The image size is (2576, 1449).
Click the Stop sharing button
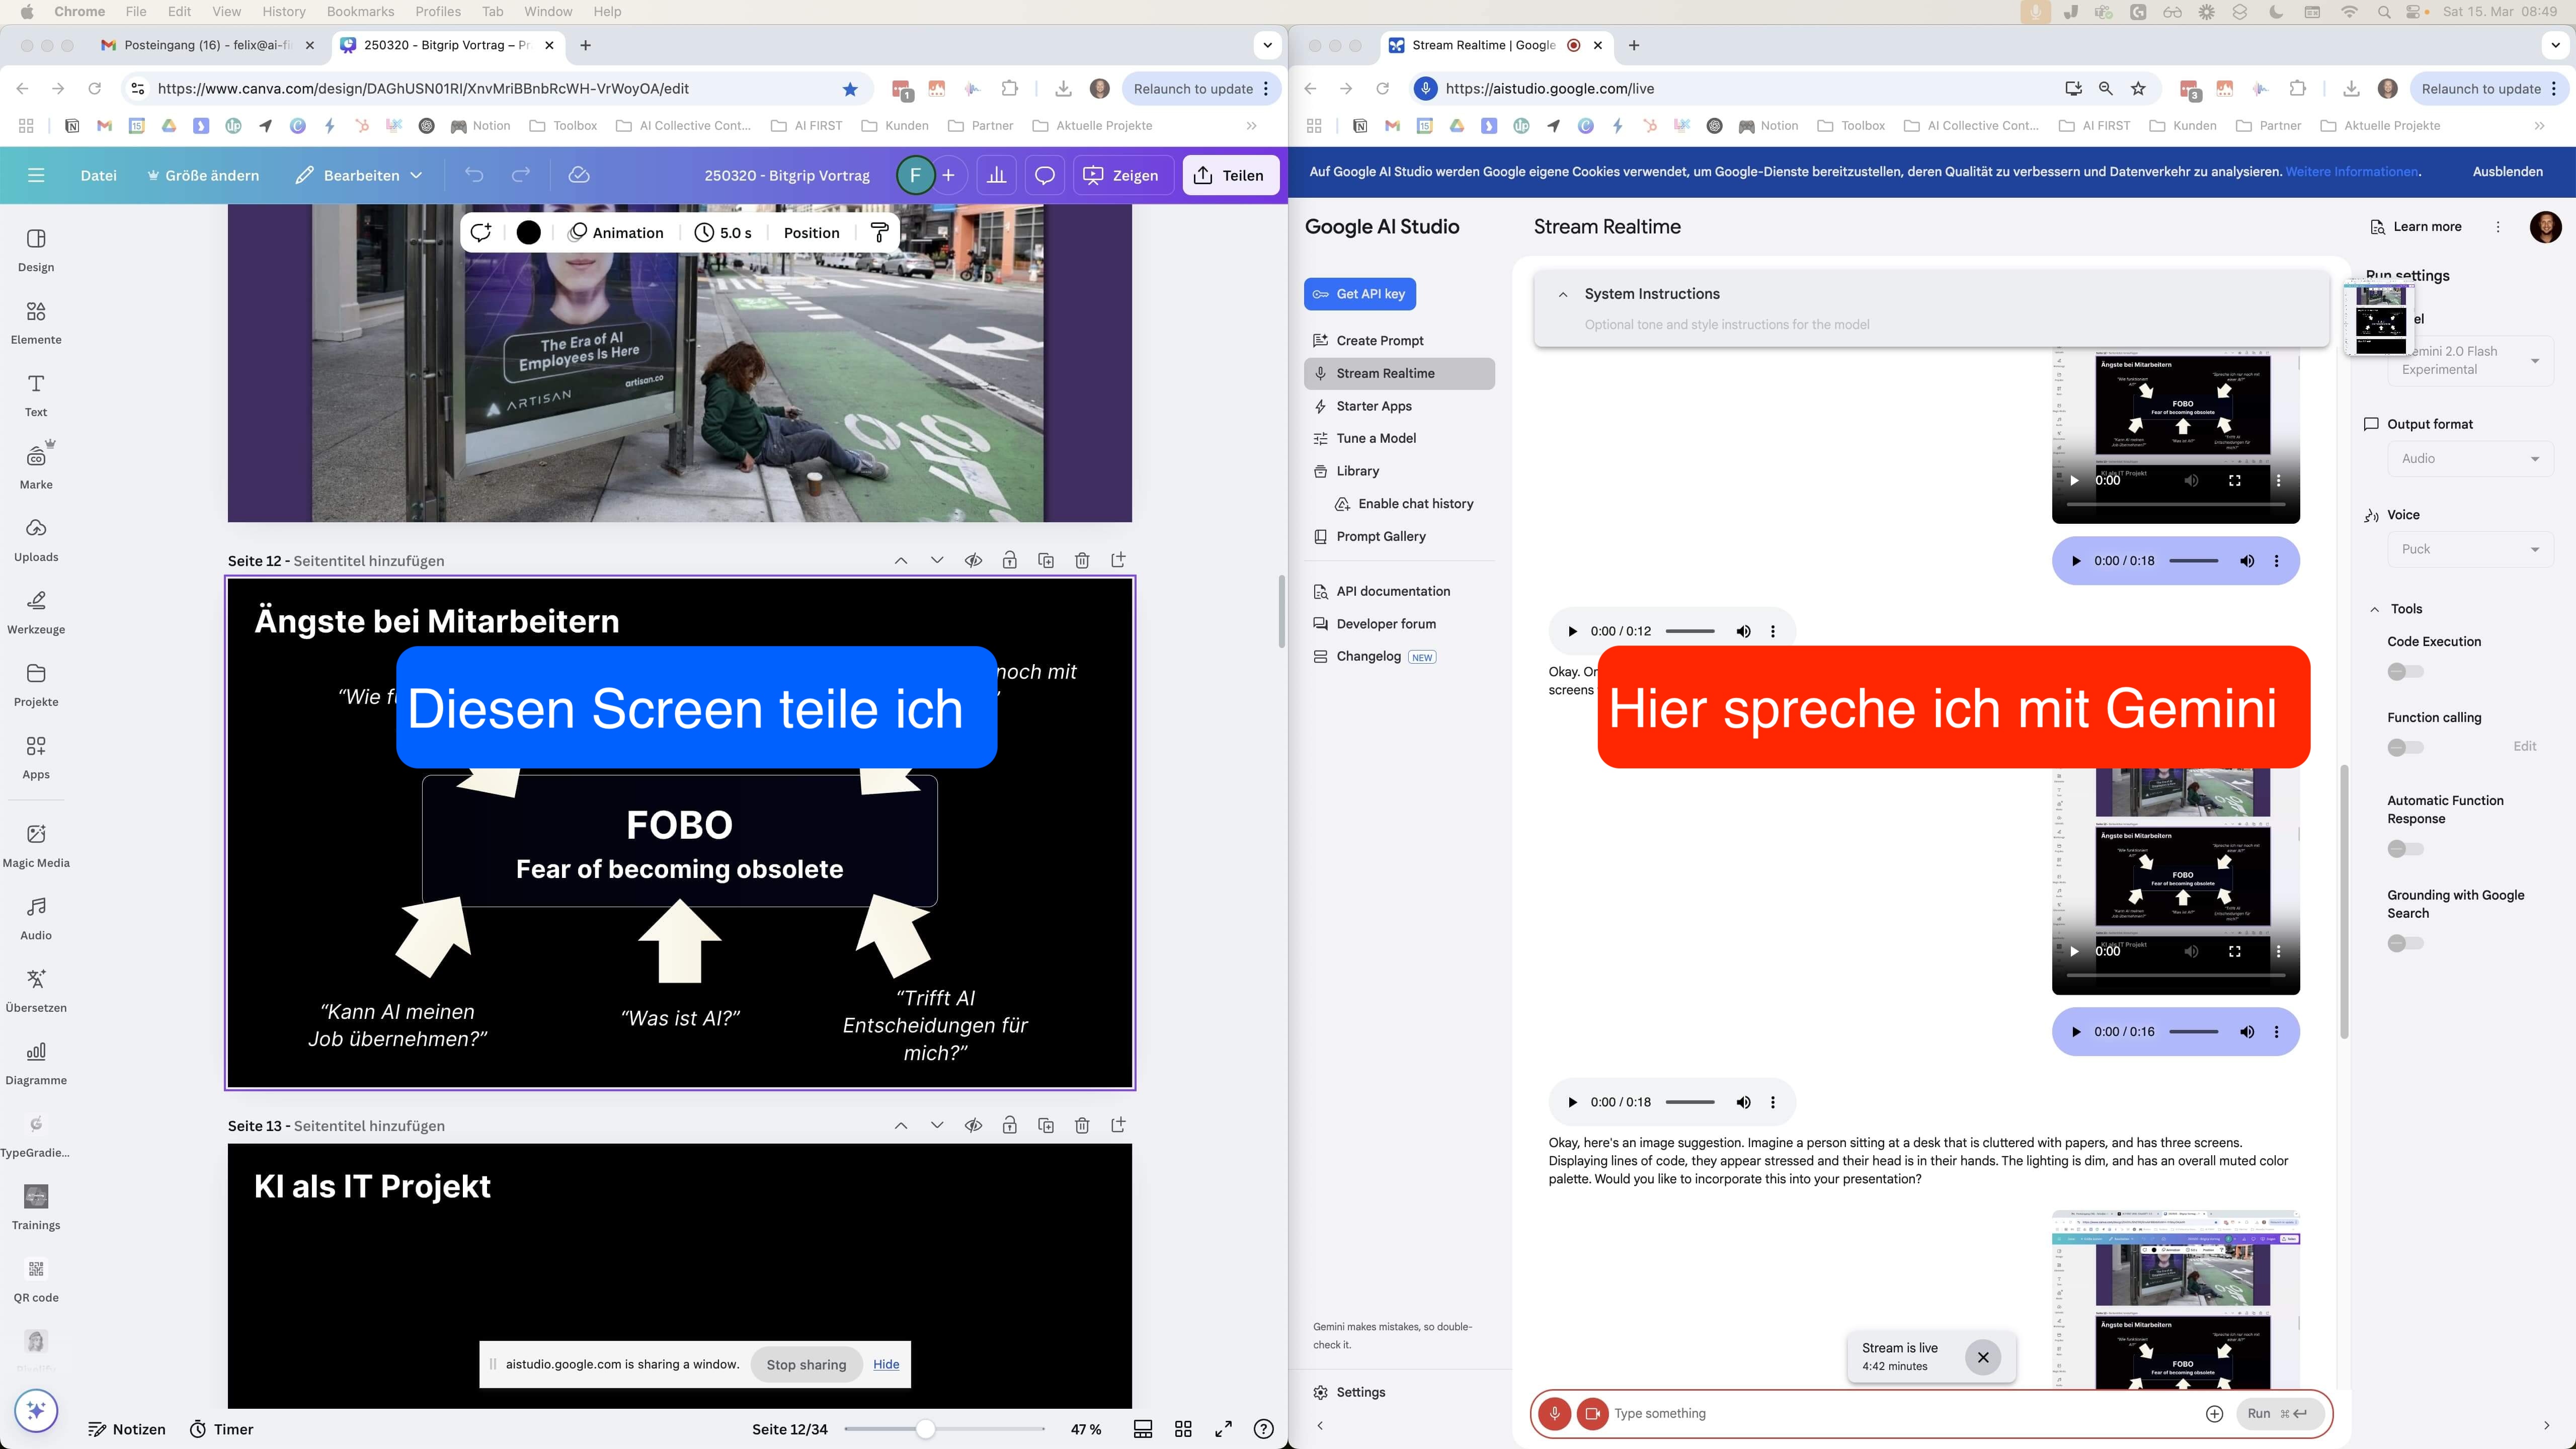(x=806, y=1364)
